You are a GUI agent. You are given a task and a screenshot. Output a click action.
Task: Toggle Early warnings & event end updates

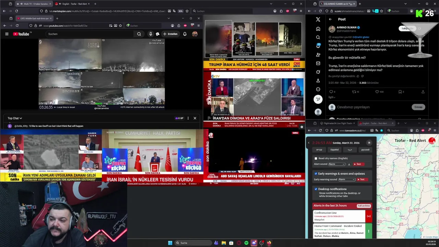pos(316,174)
